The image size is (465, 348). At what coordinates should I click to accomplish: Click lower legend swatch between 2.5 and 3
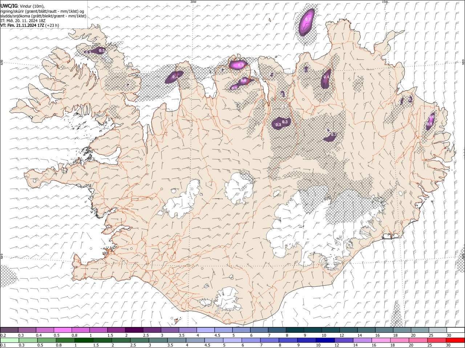[x=139, y=340]
